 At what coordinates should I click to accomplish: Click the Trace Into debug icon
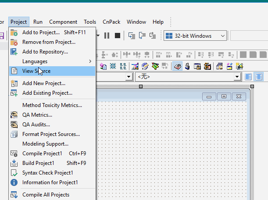tap(132, 36)
